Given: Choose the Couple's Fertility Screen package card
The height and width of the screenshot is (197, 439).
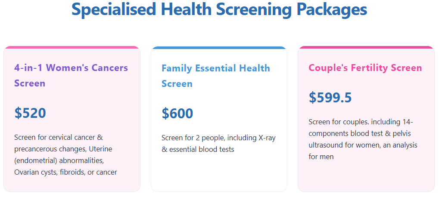Looking at the screenshot, I should (x=366, y=119).
